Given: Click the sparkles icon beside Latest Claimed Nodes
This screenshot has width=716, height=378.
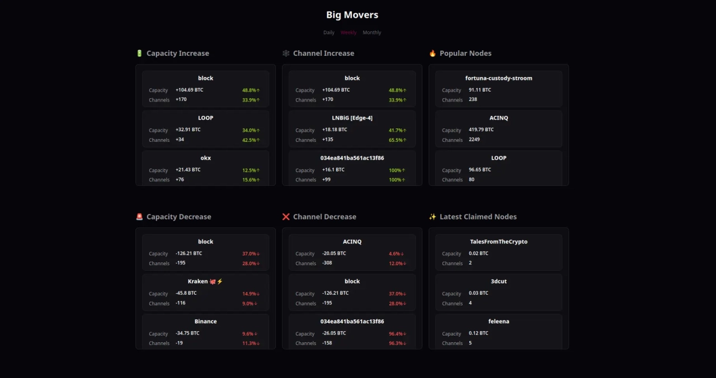Looking at the screenshot, I should pyautogui.click(x=432, y=217).
